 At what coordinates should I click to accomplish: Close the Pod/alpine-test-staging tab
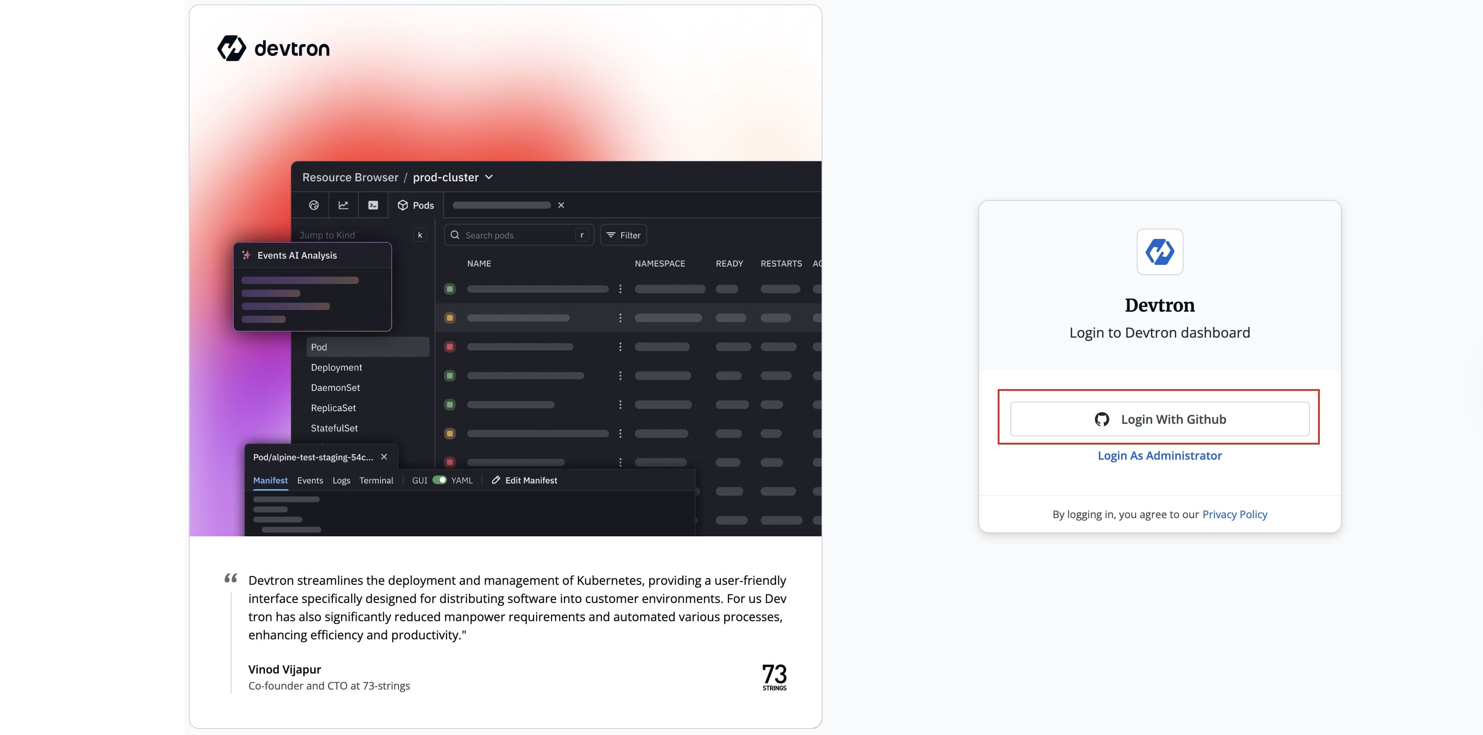click(384, 457)
